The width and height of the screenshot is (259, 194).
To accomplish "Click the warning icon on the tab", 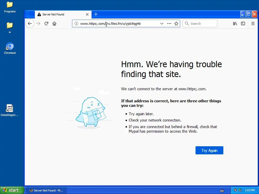I will pyautogui.click(x=39, y=14).
